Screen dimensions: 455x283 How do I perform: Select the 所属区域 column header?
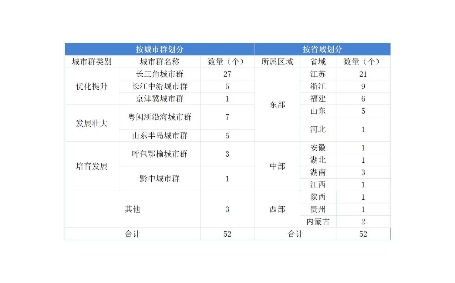click(x=277, y=62)
